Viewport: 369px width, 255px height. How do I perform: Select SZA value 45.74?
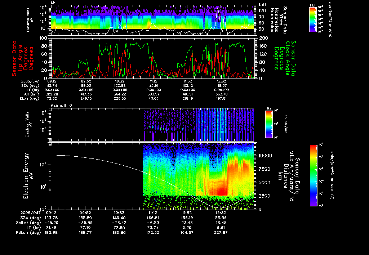(x=52, y=86)
